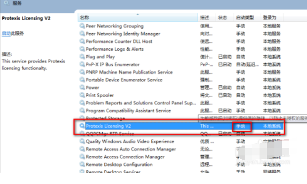307x184 pixels.
Task: Sort by the 状态 column header
Action: click(224, 18)
